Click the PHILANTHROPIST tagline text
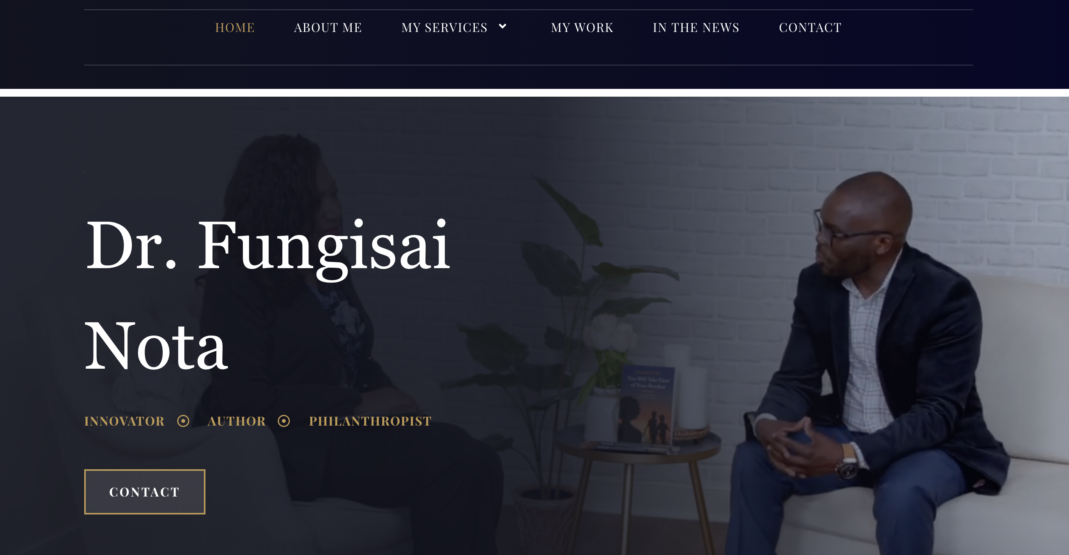The width and height of the screenshot is (1069, 555). click(370, 421)
